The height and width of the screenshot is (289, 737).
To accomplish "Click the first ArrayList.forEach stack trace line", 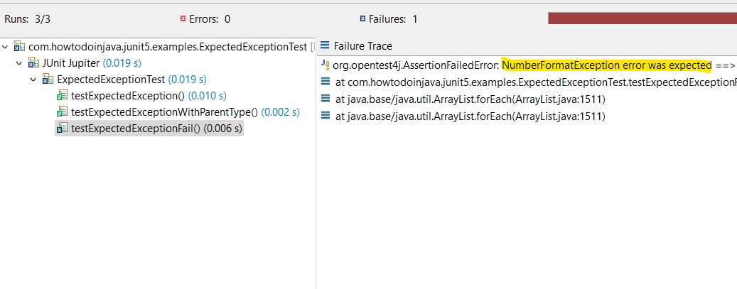I will coord(469,99).
